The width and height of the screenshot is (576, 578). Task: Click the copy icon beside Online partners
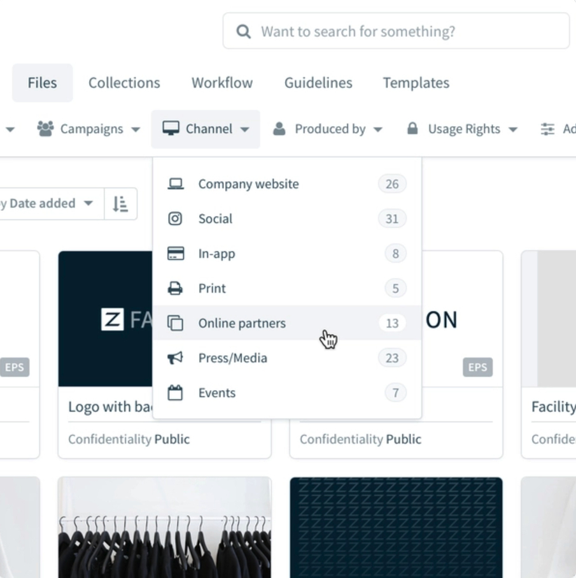(175, 323)
